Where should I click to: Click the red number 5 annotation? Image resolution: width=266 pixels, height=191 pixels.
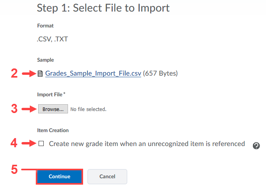pyautogui.click(x=14, y=169)
